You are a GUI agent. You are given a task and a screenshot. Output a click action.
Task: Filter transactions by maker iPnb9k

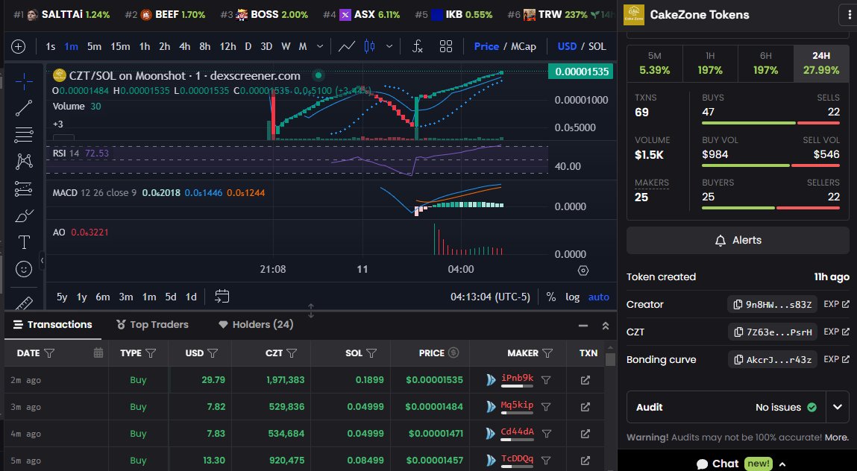pos(545,380)
